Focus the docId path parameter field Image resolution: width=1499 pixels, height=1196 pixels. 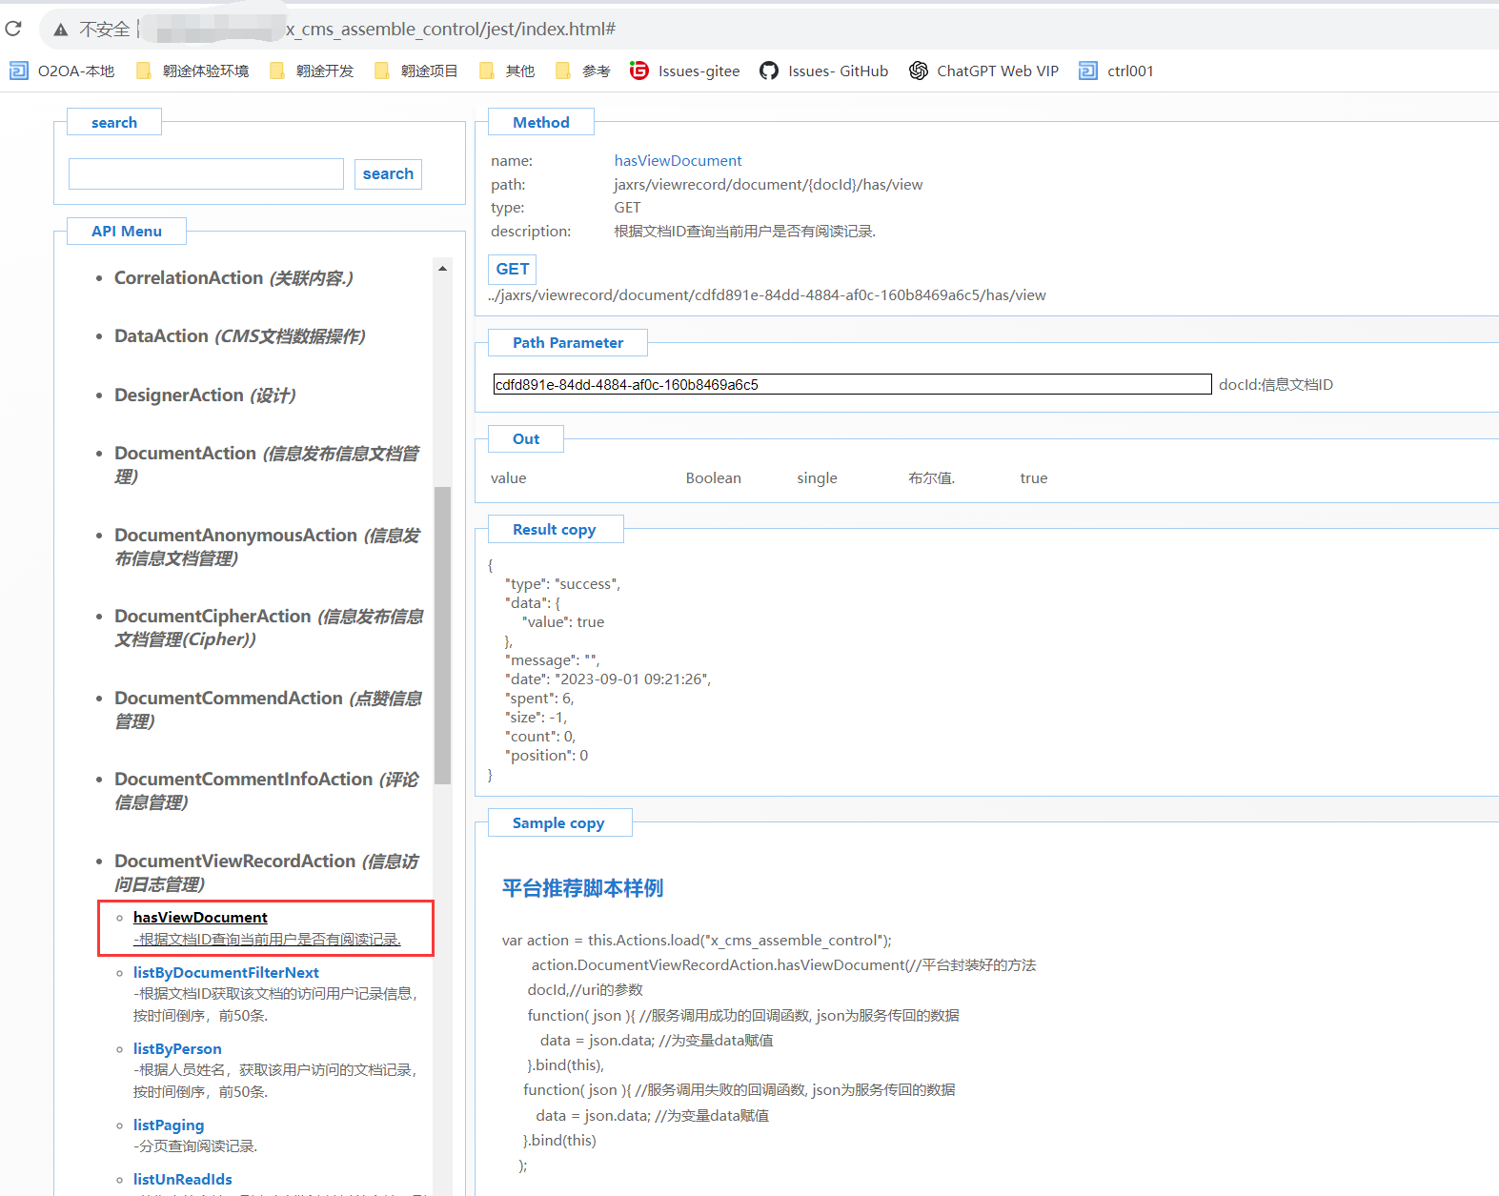point(852,385)
